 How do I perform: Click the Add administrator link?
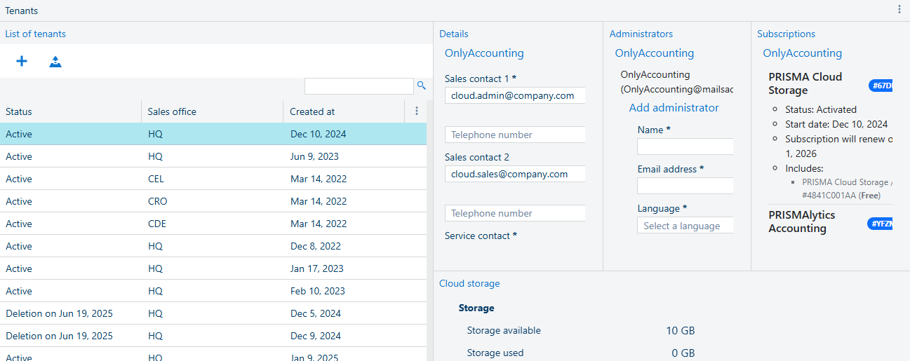pyautogui.click(x=674, y=108)
